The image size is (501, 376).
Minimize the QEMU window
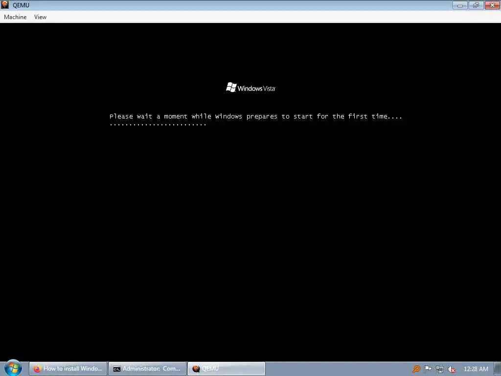(x=460, y=5)
